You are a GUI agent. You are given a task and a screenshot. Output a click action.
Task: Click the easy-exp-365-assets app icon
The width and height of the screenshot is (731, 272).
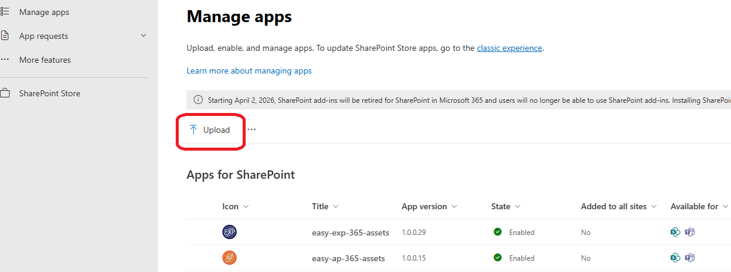(x=230, y=232)
